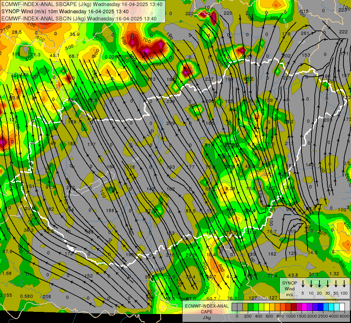
Task: Click the 'J/kg' unit label in legend
Action: (x=207, y=318)
